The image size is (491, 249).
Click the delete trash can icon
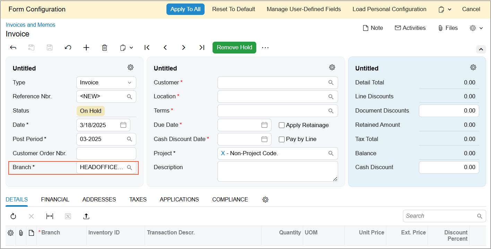pos(104,48)
